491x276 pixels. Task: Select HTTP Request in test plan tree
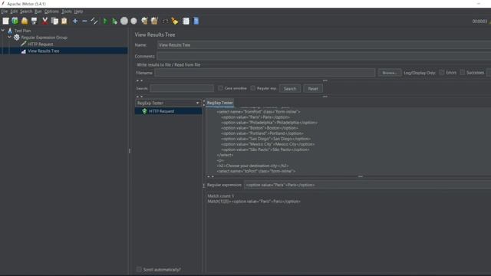[x=41, y=44]
